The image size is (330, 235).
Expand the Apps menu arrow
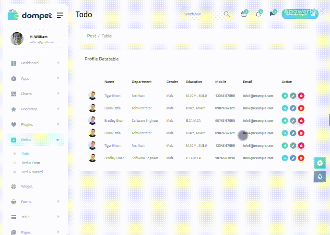tap(59, 78)
